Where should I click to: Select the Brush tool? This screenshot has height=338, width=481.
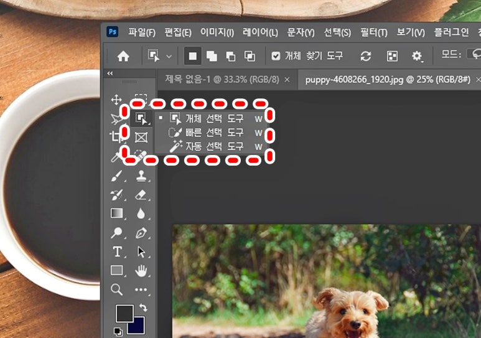(x=117, y=176)
